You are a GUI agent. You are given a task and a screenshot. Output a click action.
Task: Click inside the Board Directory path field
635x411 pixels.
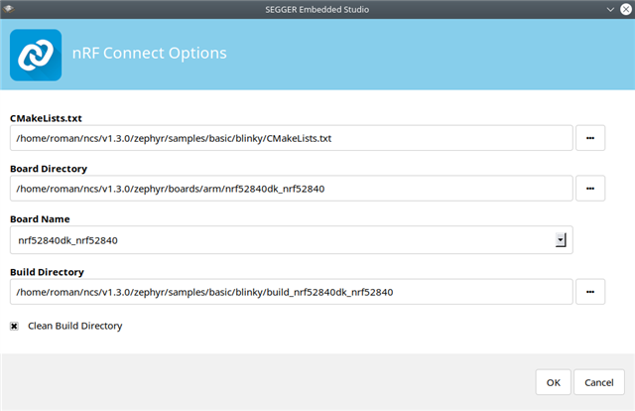291,188
